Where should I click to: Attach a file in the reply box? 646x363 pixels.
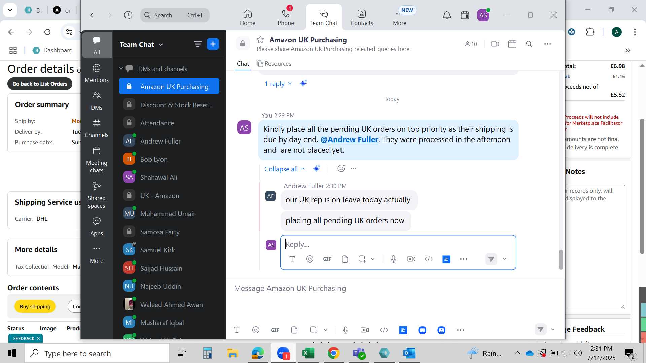[345, 259]
